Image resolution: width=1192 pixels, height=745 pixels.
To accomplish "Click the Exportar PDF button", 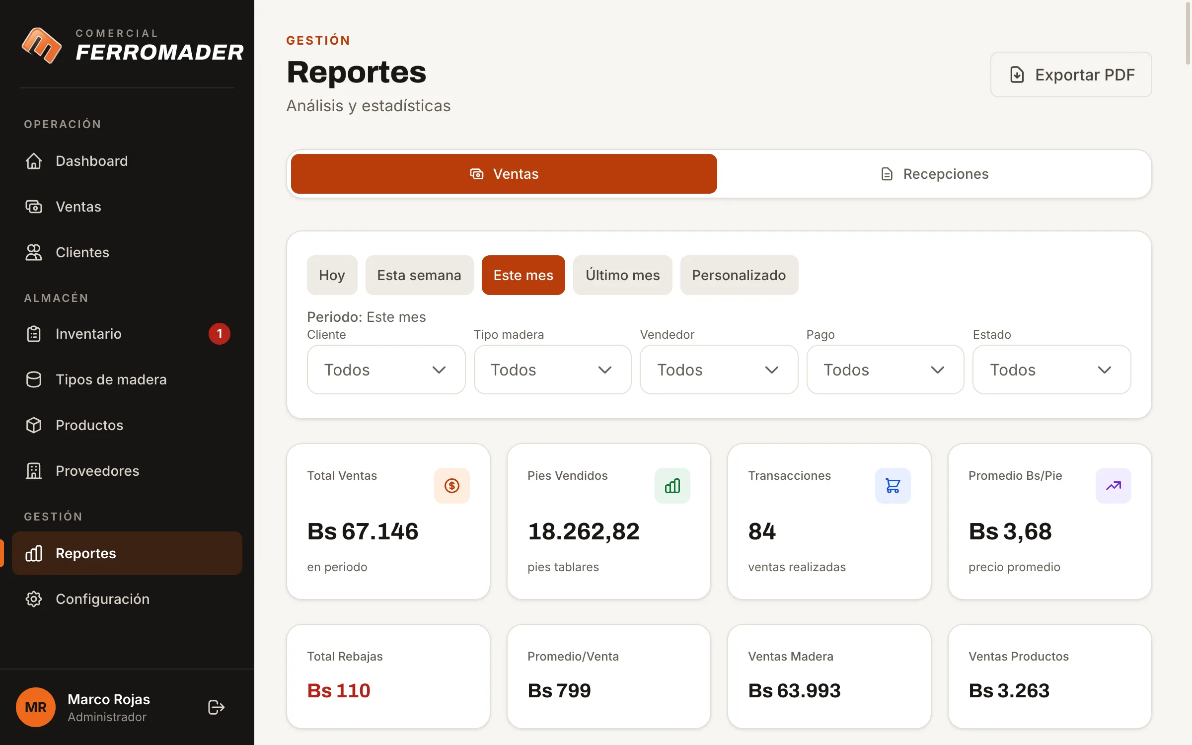I will coord(1071,74).
